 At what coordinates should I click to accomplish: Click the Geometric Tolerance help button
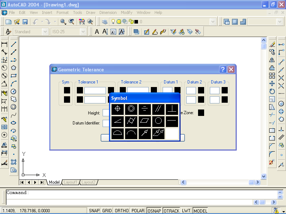pos(223,69)
